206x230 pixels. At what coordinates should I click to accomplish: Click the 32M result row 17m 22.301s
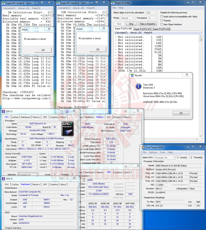click(138, 71)
